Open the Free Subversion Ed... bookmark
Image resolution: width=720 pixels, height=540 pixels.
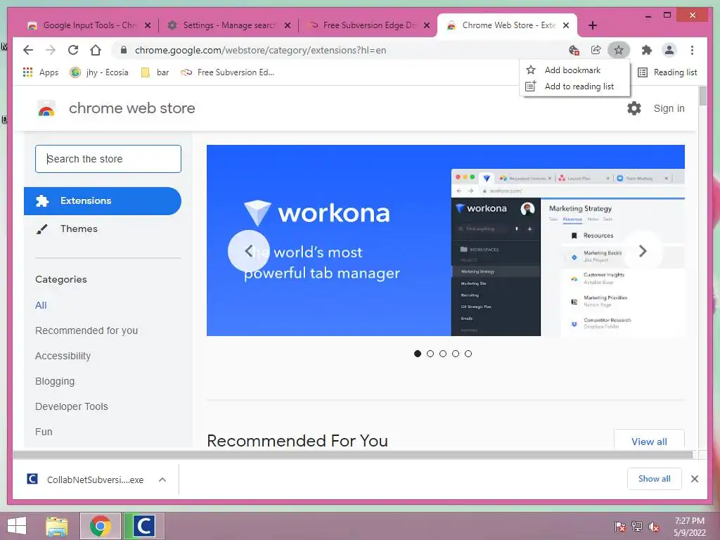pyautogui.click(x=227, y=72)
